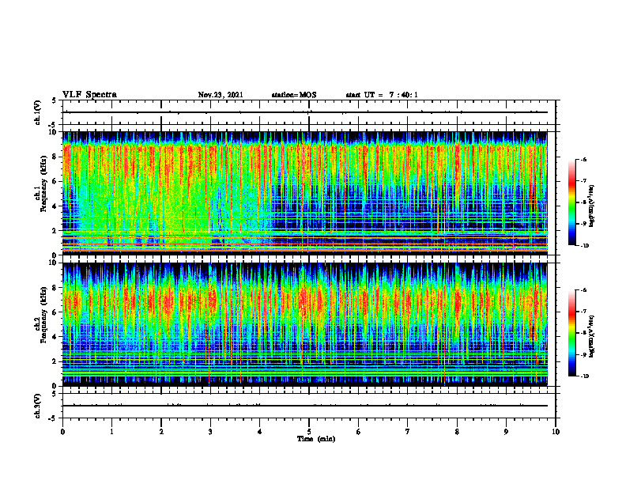Click the "-7" tick on ch.1 color bar
The image size is (626, 484).
583,181
